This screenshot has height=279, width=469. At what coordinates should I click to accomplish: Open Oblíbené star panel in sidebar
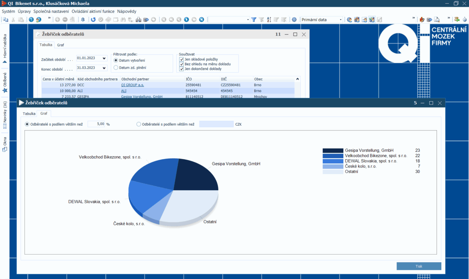click(5, 83)
